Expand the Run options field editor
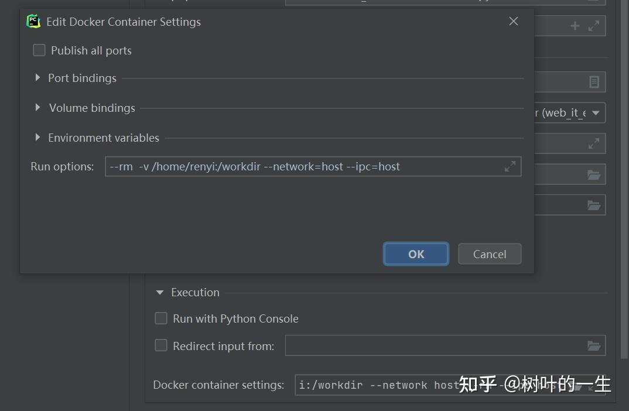 tap(510, 166)
